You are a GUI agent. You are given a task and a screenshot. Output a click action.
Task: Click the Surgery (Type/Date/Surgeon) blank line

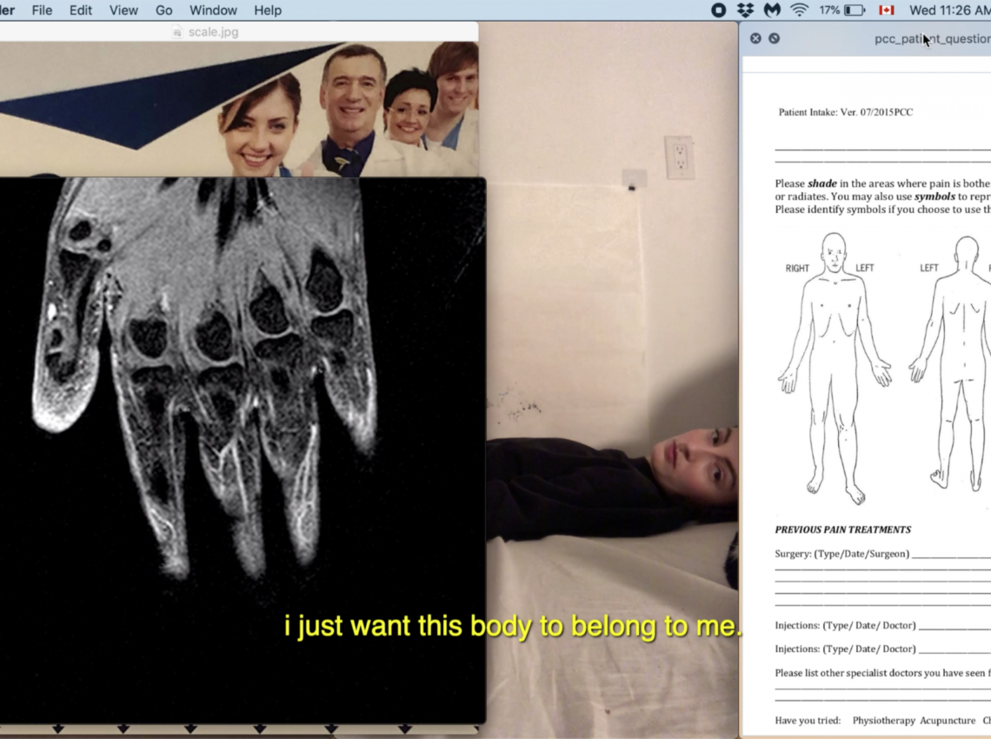tap(950, 555)
